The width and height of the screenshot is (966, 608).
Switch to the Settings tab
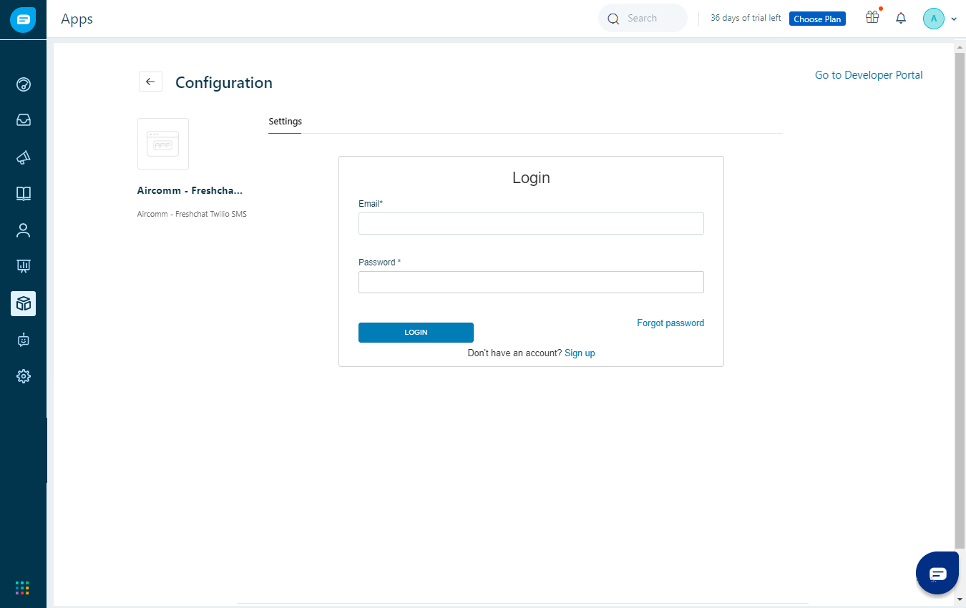(x=285, y=122)
